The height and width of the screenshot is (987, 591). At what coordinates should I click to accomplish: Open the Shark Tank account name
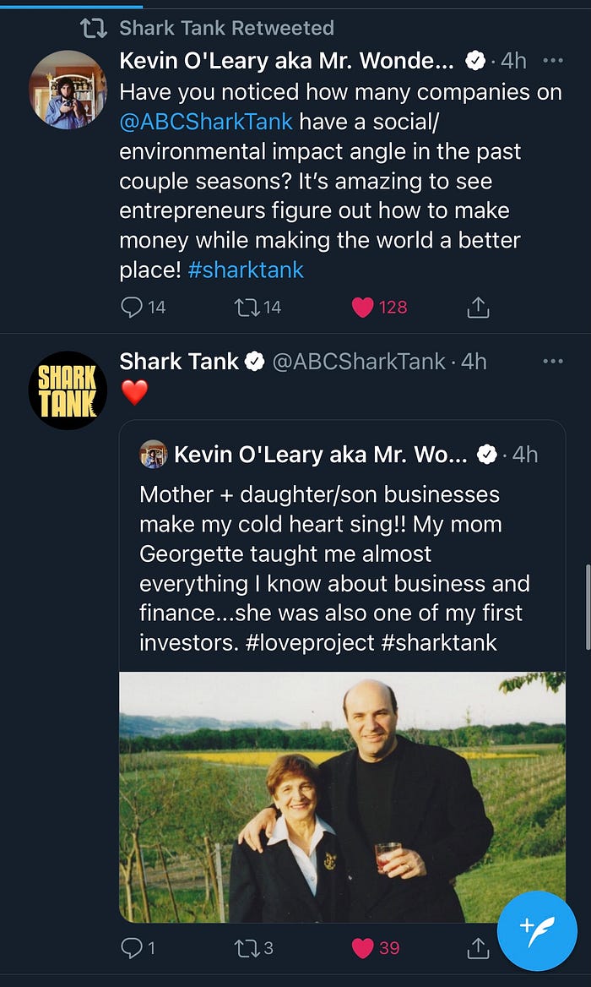coord(179,362)
